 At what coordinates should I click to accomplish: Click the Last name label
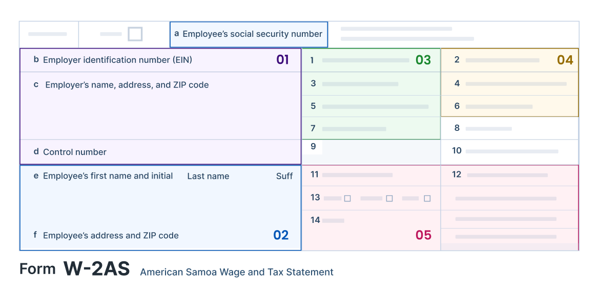pos(208,176)
